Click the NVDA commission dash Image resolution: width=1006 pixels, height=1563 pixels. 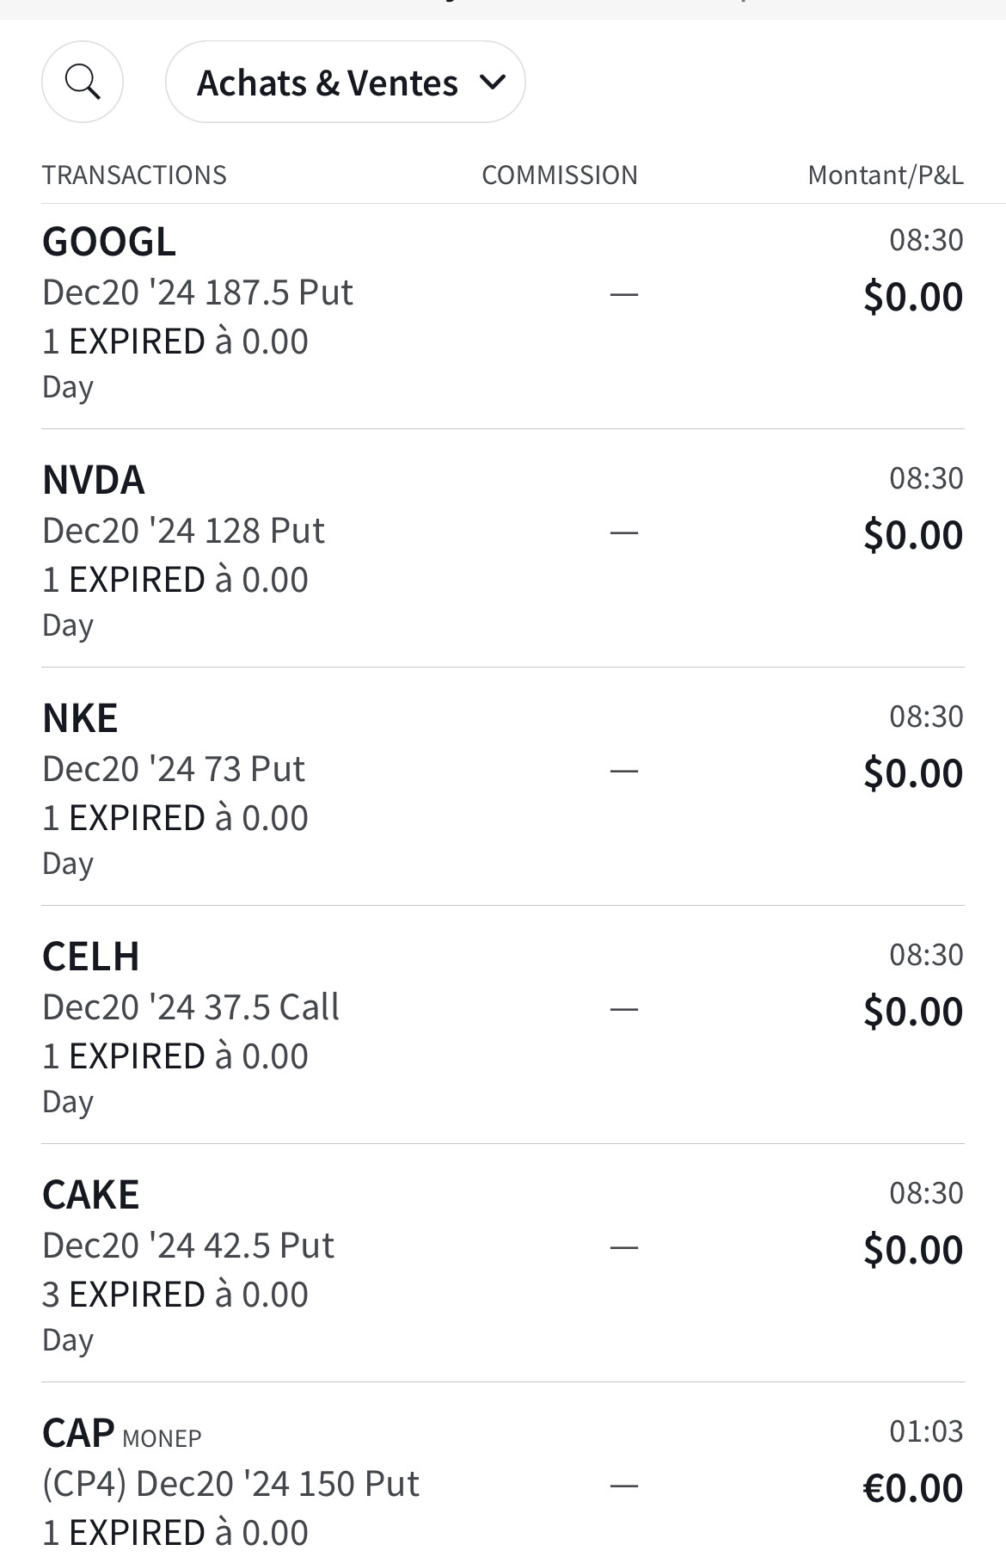[x=624, y=532]
